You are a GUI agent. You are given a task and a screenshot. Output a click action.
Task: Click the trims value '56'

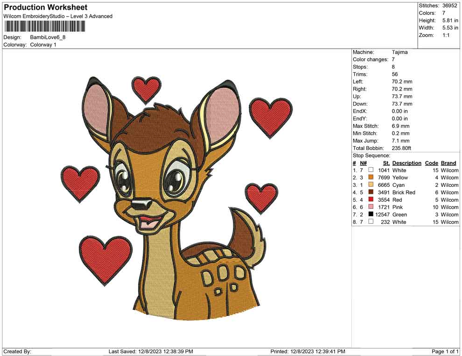pos(395,74)
